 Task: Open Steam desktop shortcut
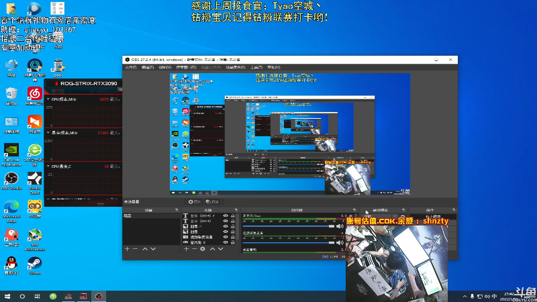[x=35, y=266]
